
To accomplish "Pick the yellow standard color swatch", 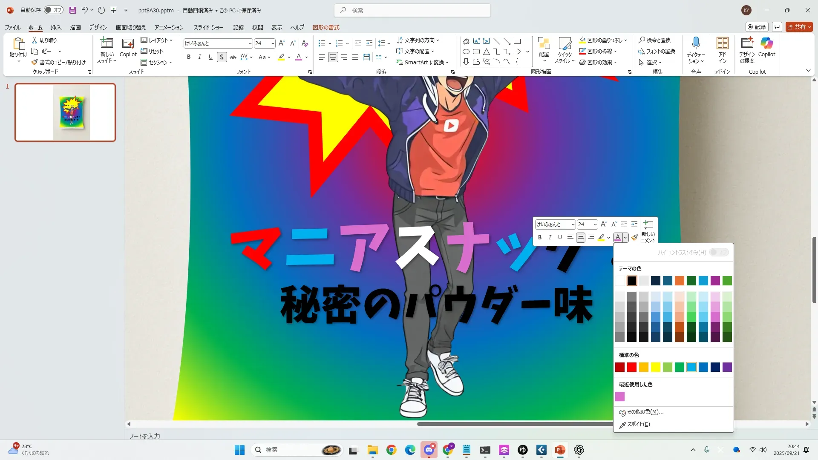I will (655, 367).
